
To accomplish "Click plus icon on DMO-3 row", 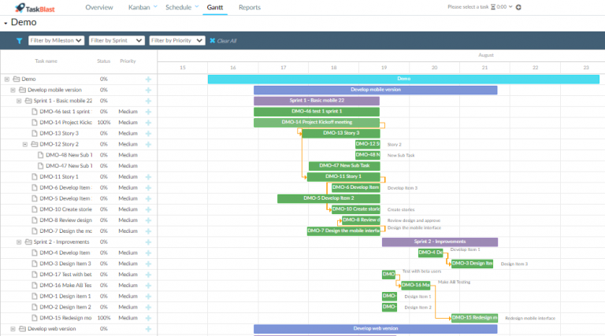I will [148, 264].
